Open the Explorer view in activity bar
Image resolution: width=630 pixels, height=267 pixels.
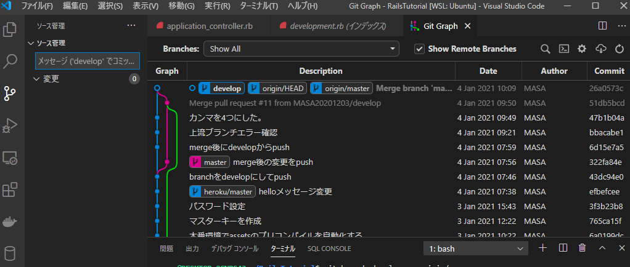click(10, 30)
